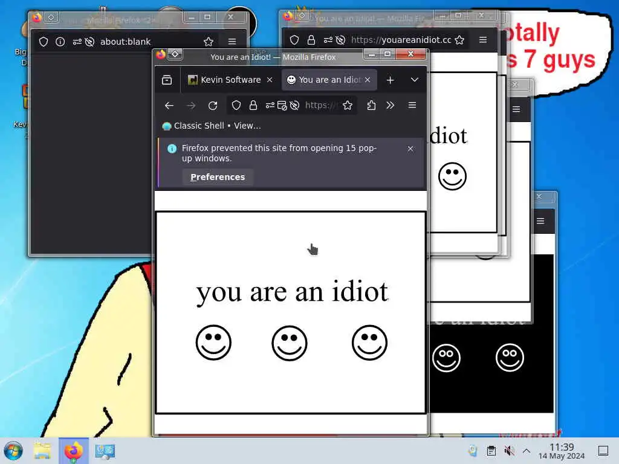Go forward a page in the front window
Screen dimensions: 619x464
pos(191,105)
